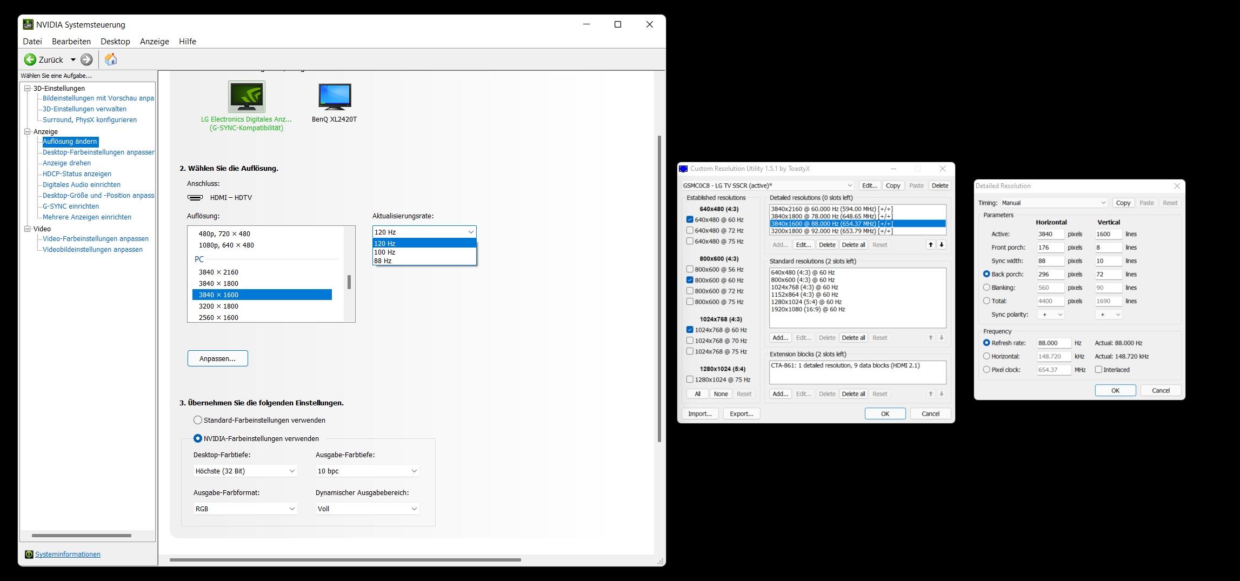Choose 88 Hz refresh rate option
Screen dimensions: 1240x581
(424, 261)
